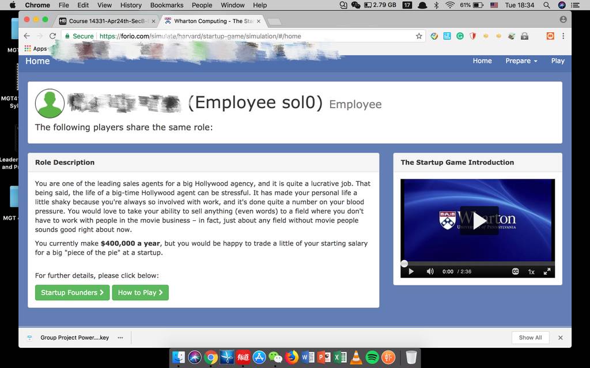Switch to the Course 14331-Apr24th-SecB tab
Screen dimensions: 590x368
pyautogui.click(x=107, y=21)
